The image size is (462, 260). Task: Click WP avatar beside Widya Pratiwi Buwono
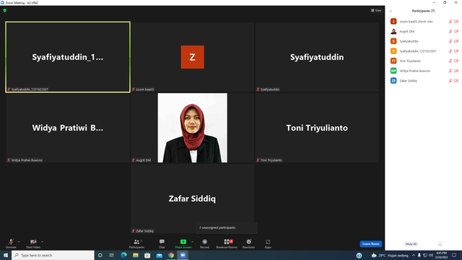pyautogui.click(x=393, y=71)
